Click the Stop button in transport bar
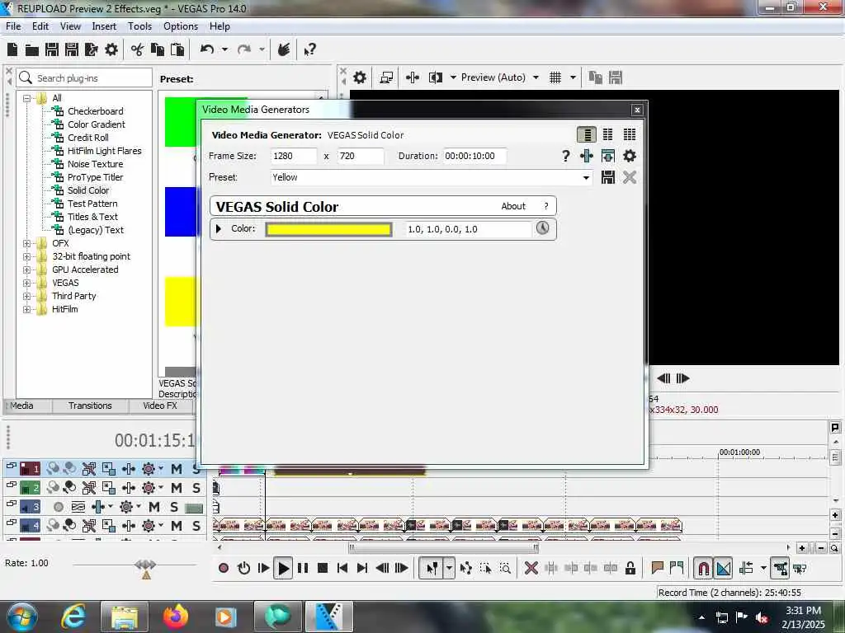The width and height of the screenshot is (845, 633). (x=323, y=568)
